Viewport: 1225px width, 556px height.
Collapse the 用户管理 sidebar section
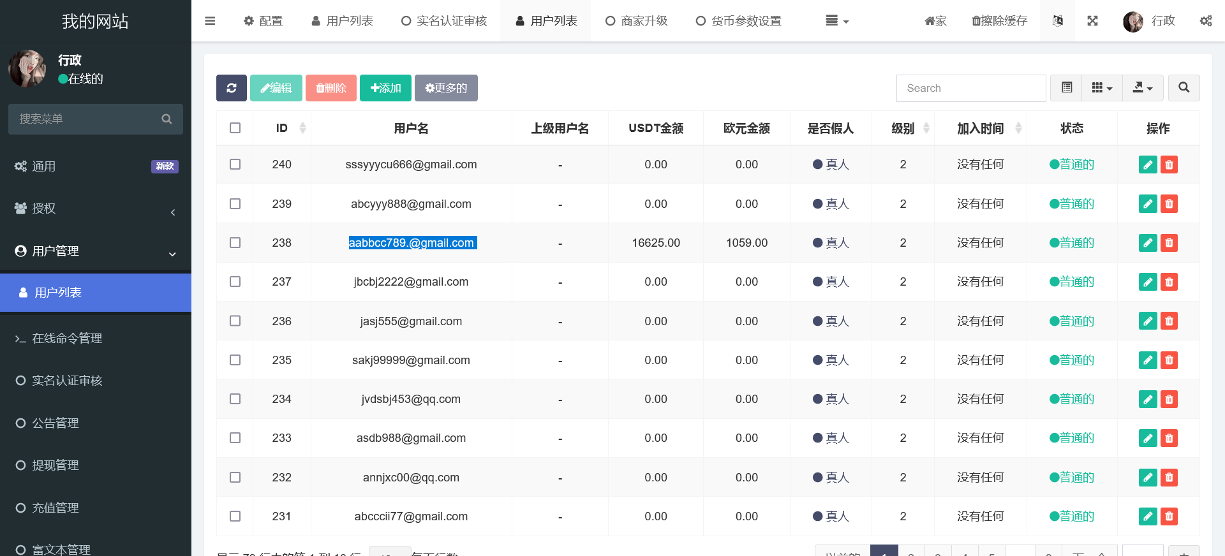(x=96, y=251)
